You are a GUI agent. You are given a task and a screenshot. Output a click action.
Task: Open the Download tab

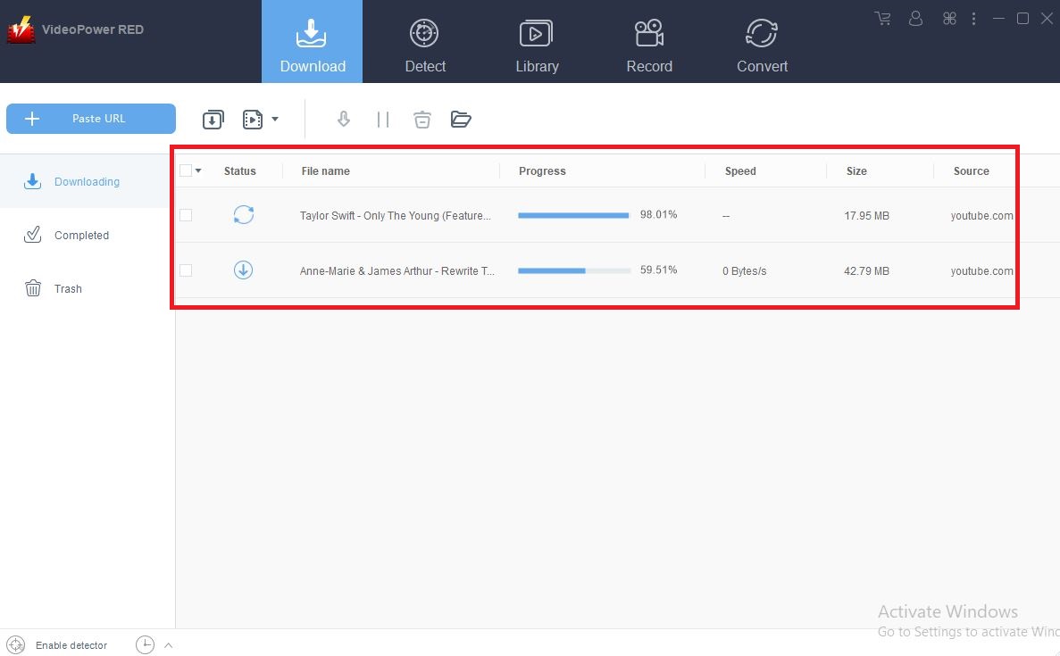[x=312, y=42]
